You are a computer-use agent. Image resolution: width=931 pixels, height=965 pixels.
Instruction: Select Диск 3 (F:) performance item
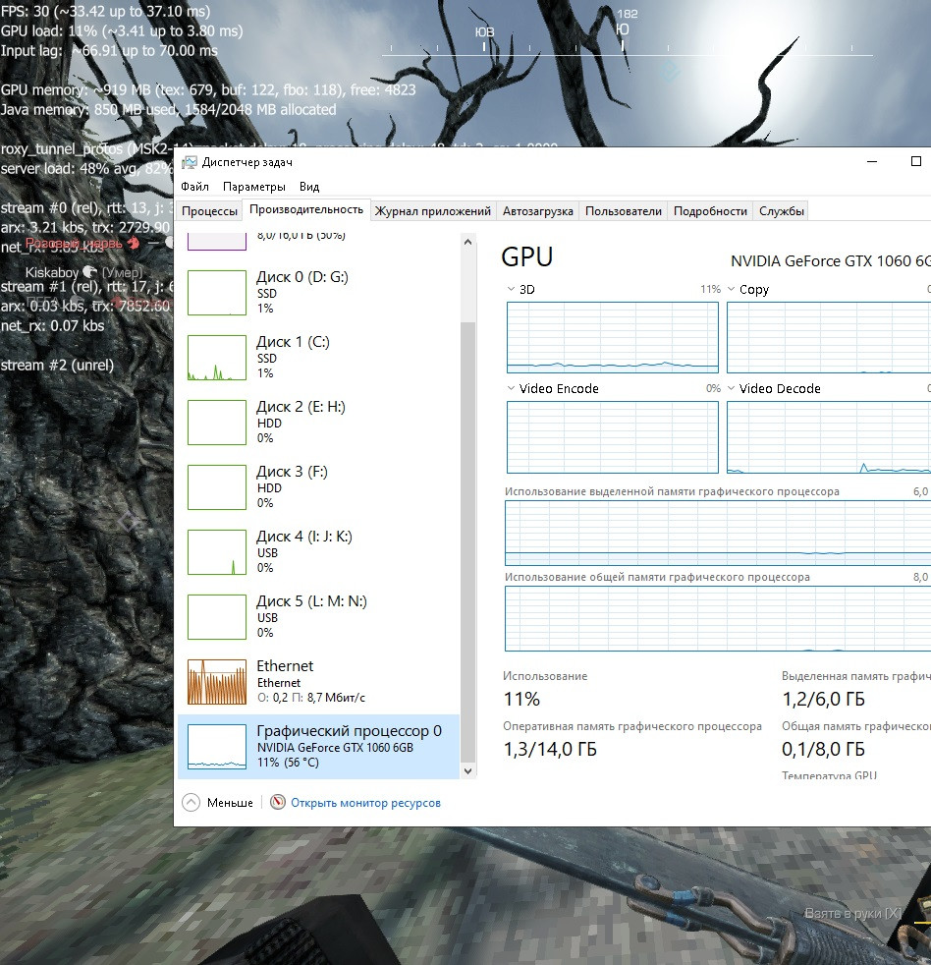[318, 487]
